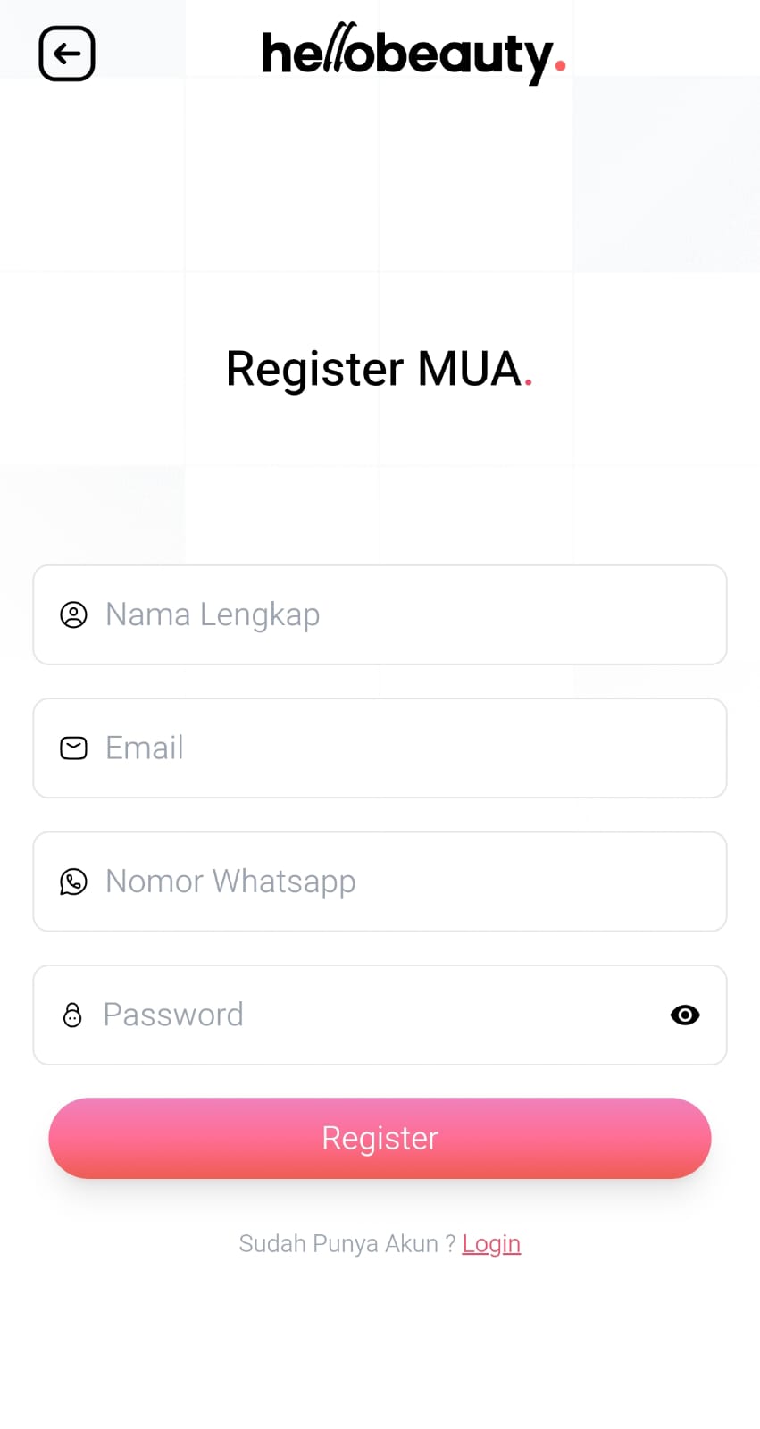The width and height of the screenshot is (760, 1429).
Task: Open the Login link
Action: point(491,1243)
